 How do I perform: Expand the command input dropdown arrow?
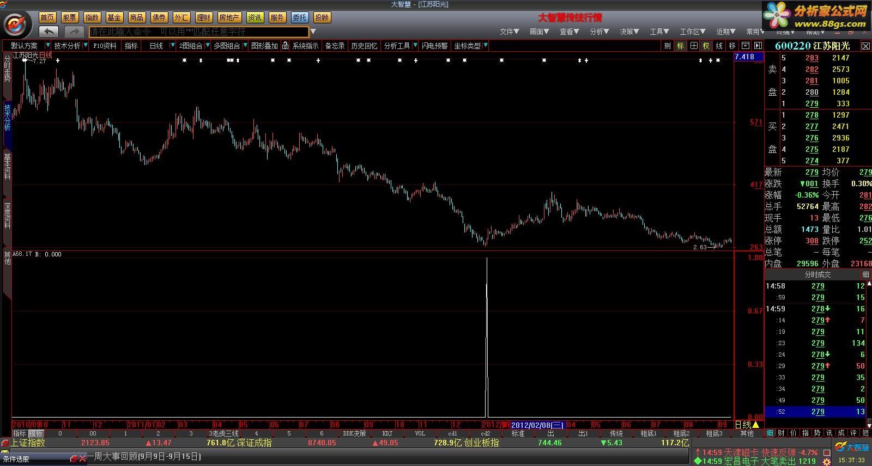[313, 32]
